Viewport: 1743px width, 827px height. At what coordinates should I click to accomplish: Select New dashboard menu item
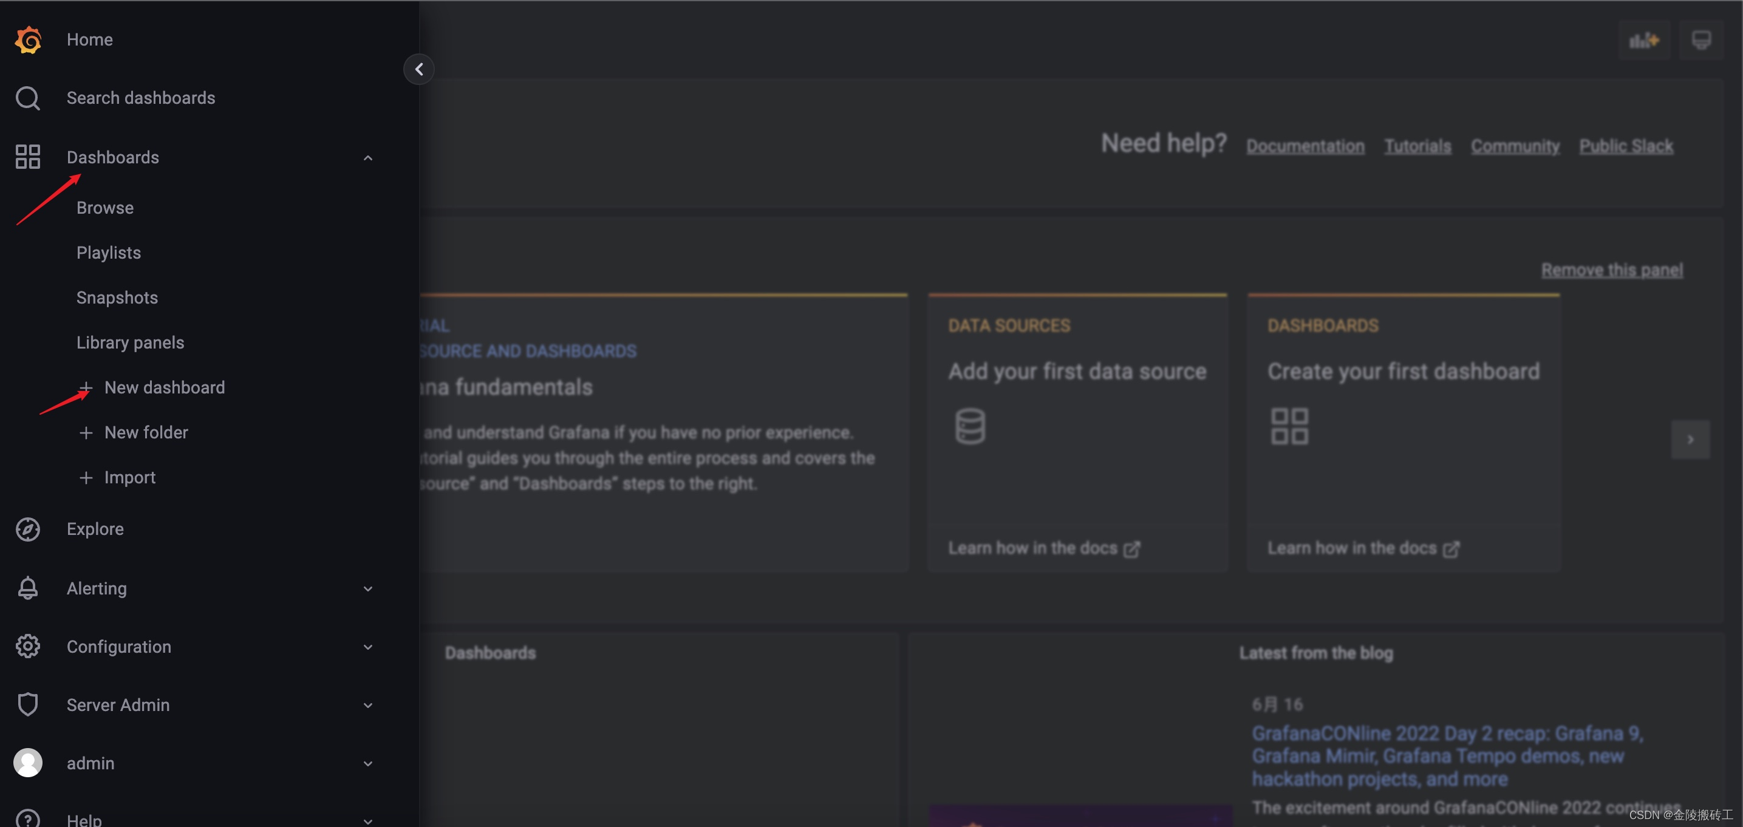point(165,388)
